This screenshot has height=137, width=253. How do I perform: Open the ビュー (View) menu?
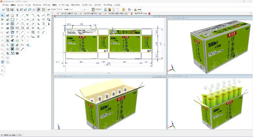tap(20, 5)
